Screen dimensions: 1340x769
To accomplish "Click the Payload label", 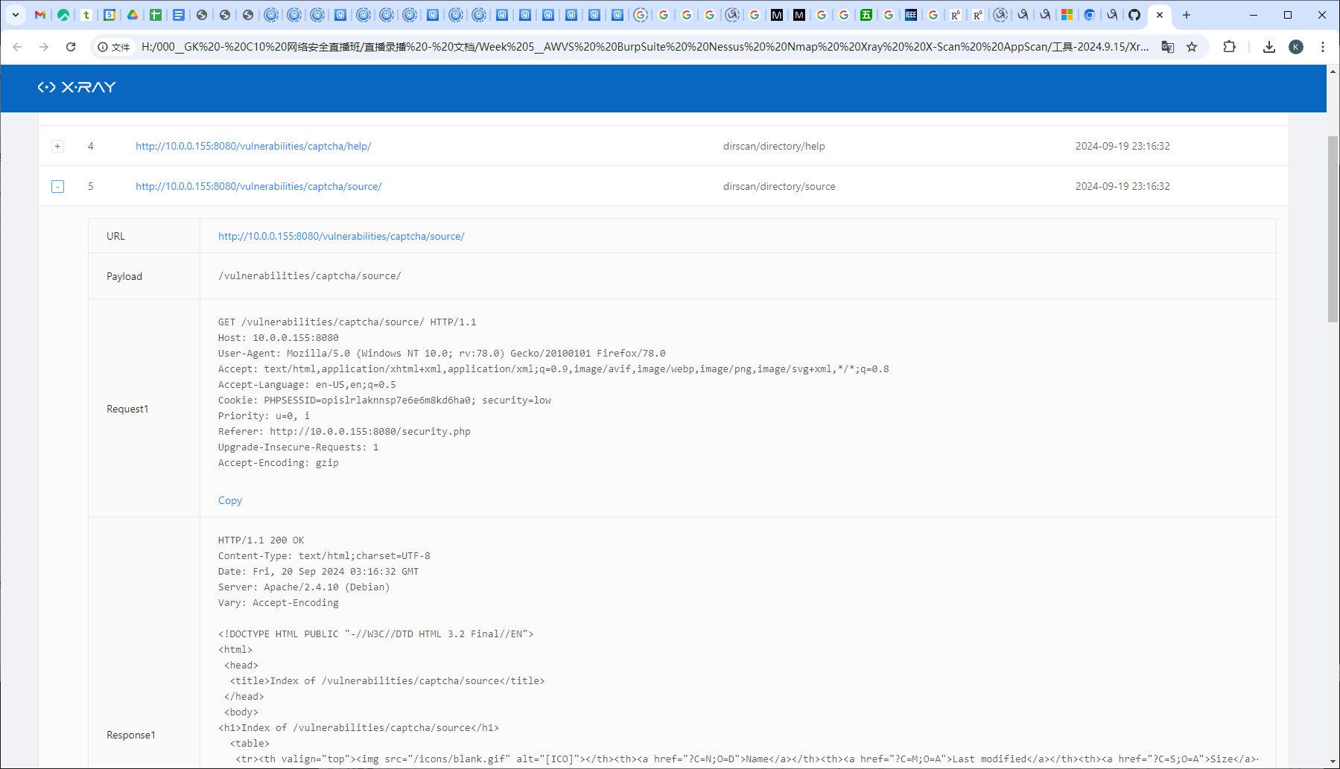I will 124,276.
